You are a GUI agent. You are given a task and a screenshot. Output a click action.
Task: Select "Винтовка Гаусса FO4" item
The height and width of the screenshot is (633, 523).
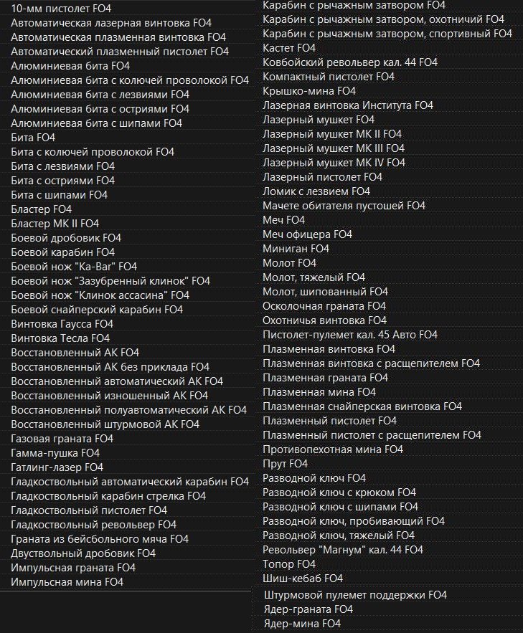point(62,324)
